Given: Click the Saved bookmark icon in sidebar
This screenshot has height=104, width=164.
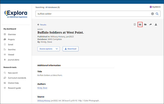Looking at the screenshot, I should point(5,44).
